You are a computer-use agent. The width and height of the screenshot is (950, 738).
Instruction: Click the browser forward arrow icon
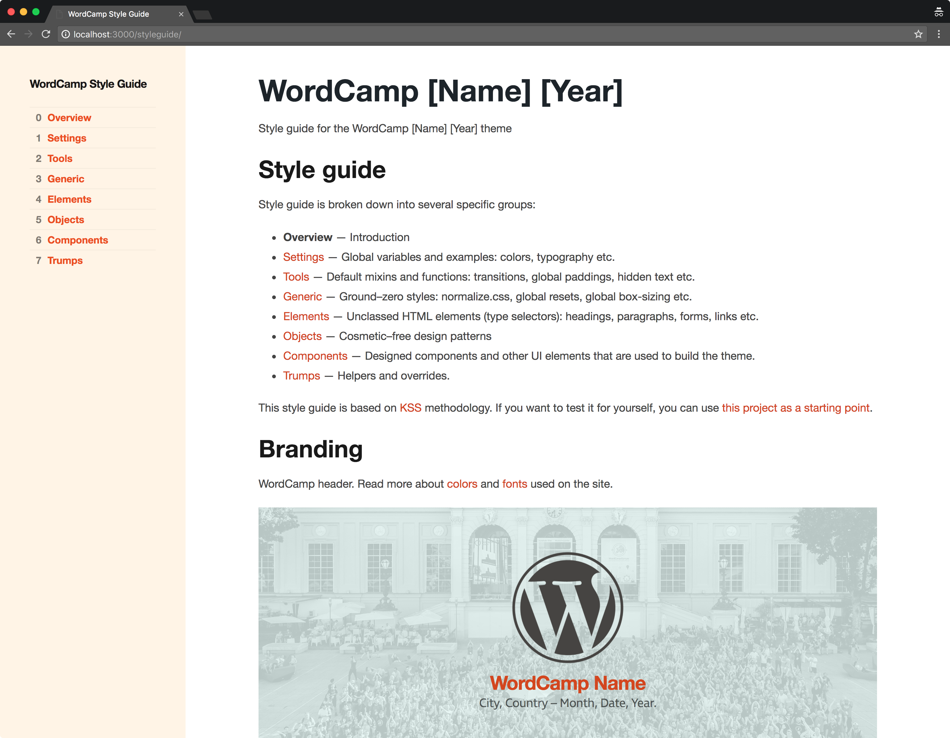point(29,34)
